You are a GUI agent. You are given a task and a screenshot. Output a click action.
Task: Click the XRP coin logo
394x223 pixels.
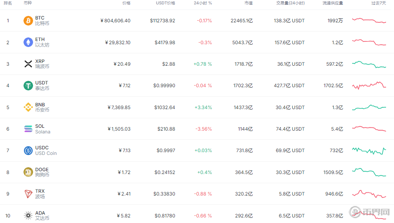(28, 64)
